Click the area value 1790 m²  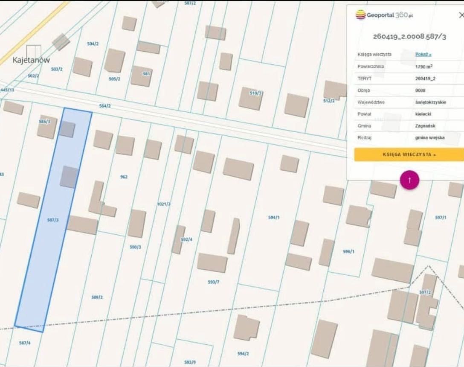click(x=424, y=67)
